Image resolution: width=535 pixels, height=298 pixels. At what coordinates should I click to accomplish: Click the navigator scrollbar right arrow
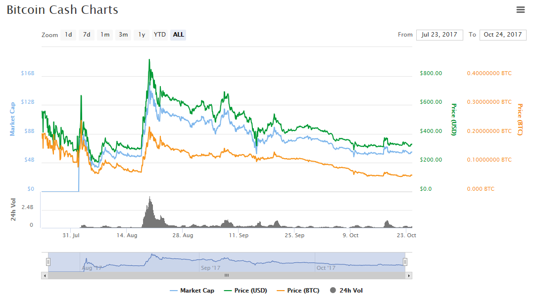[409, 276]
